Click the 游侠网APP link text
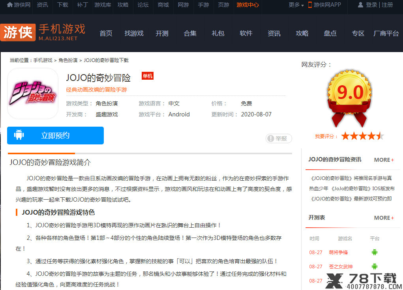The width and height of the screenshot is (403, 290). 327,5
